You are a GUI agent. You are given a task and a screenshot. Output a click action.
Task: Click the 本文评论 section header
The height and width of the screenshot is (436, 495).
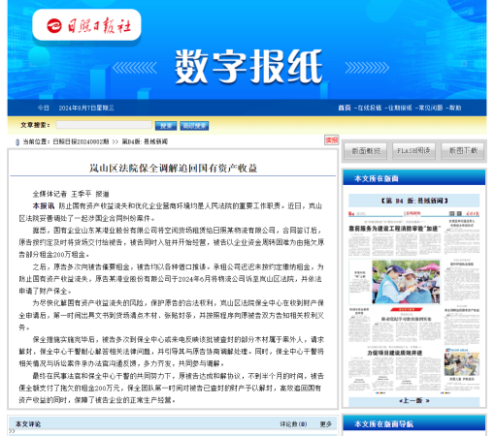28,424
